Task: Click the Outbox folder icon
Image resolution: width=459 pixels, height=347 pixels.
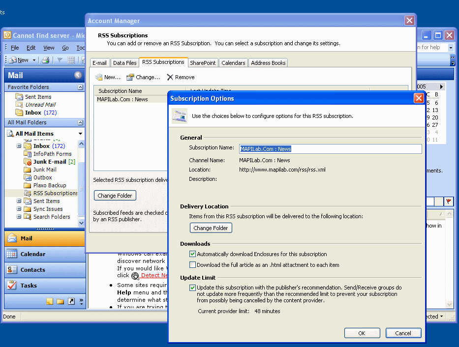Action: (28, 177)
